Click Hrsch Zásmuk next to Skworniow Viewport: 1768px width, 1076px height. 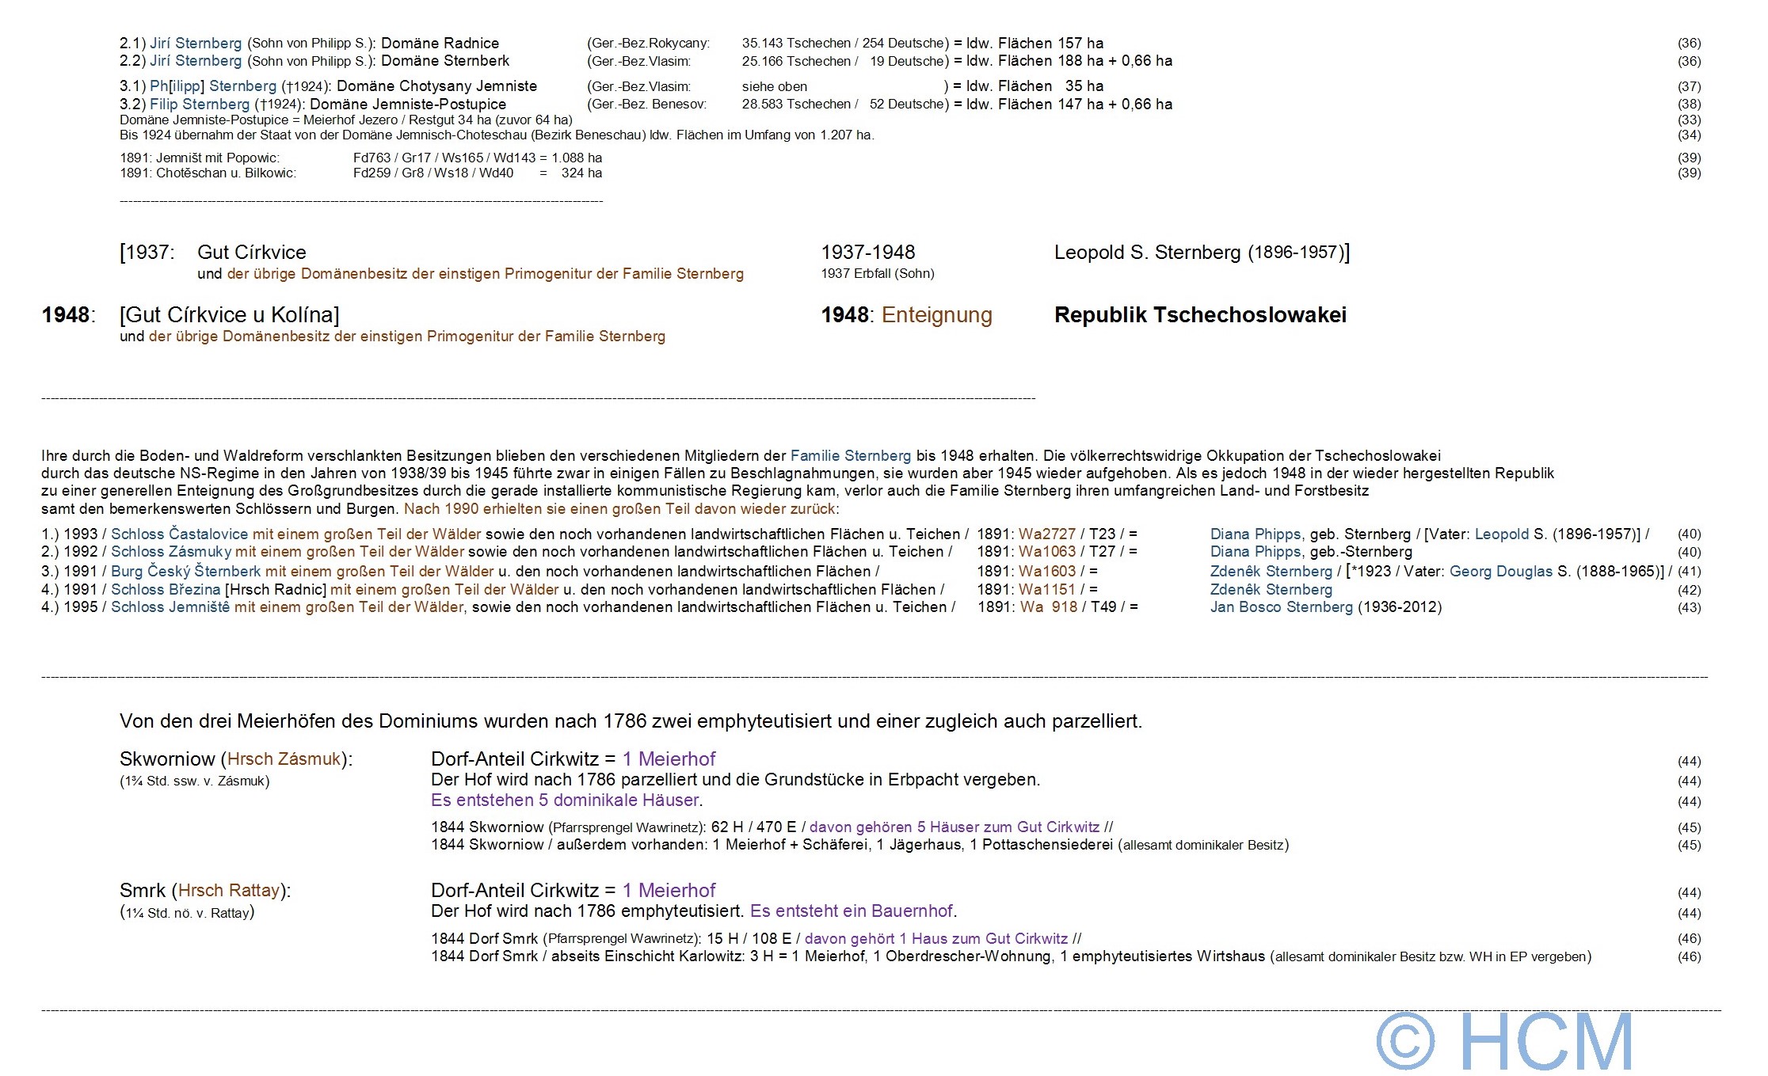click(284, 759)
